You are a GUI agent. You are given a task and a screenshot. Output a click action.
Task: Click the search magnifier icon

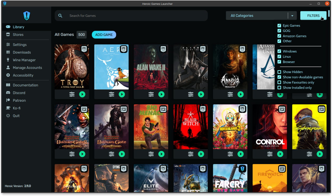(x=60, y=16)
